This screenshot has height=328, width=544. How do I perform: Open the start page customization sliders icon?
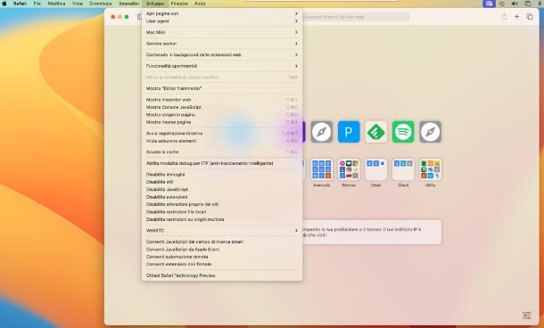click(527, 316)
